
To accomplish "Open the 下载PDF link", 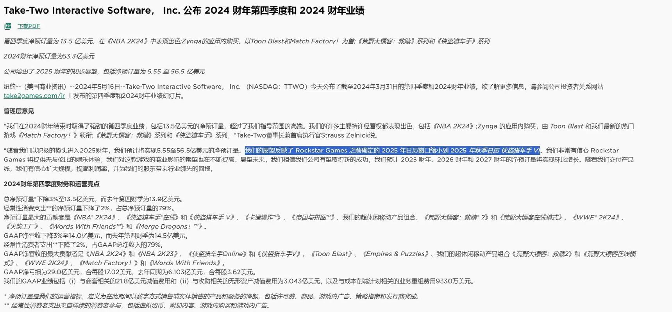I will [x=29, y=26].
